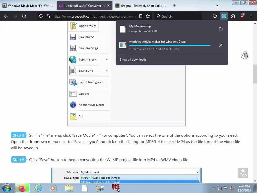Bookmark this page with star icon
Screen dimensions: 257x193
(x=148, y=16)
